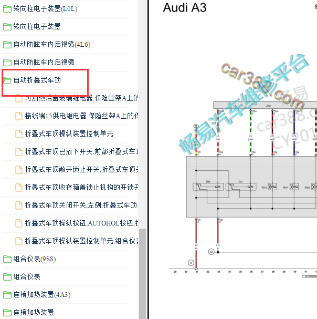Open 折叠式车顶关闭开关,左侧 page
Image resolution: width=317 pixels, height=319 pixels.
pos(81,205)
